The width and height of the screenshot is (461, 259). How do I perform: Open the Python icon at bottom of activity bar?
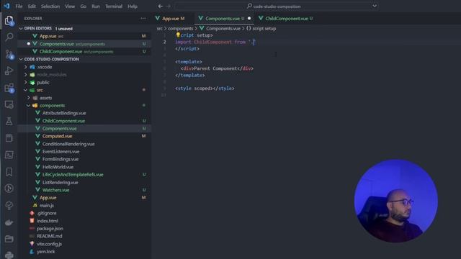[9, 255]
